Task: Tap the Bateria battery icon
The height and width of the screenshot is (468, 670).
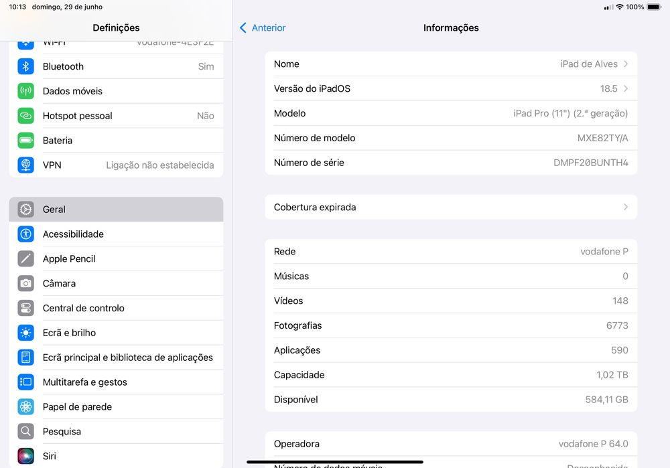Action: pos(25,141)
